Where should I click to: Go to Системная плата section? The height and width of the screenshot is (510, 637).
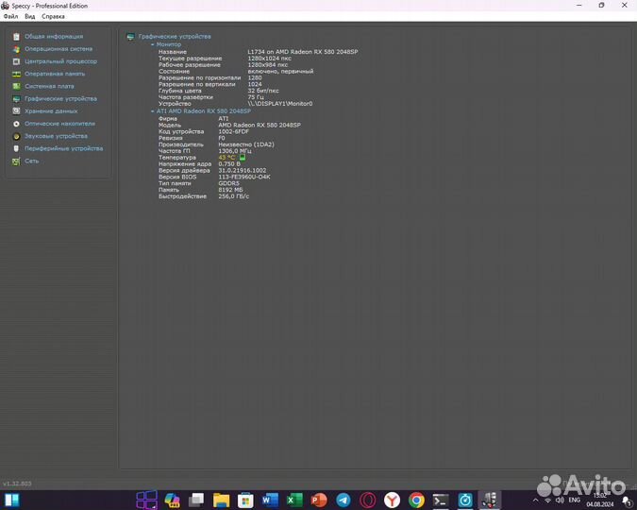(49, 86)
